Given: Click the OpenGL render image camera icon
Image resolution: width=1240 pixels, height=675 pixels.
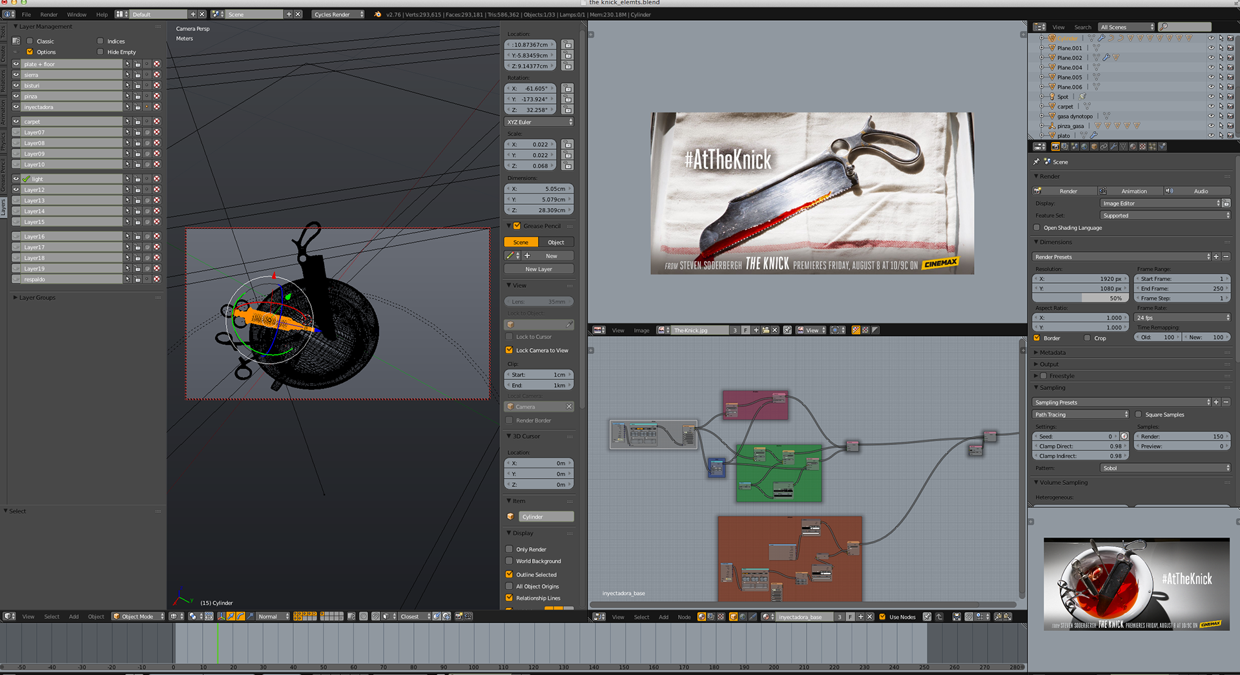Looking at the screenshot, I should point(459,616).
